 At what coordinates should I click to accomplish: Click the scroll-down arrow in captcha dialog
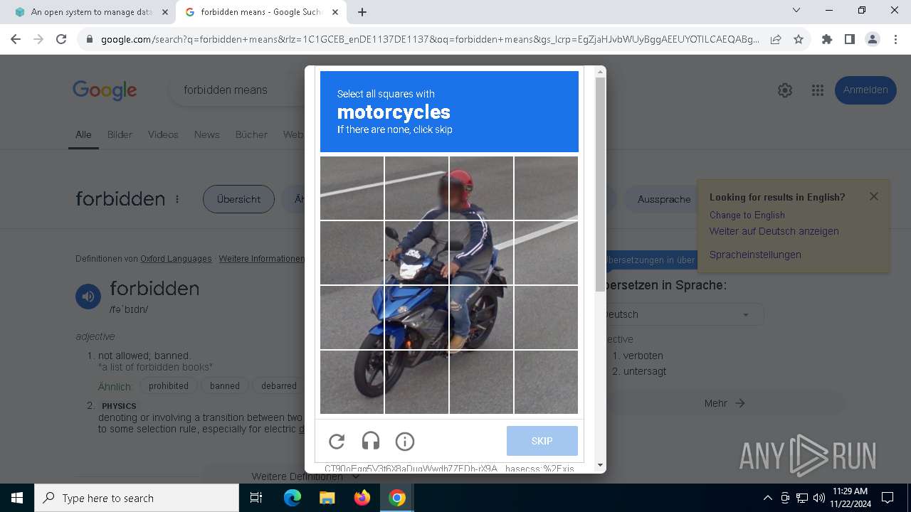click(600, 466)
